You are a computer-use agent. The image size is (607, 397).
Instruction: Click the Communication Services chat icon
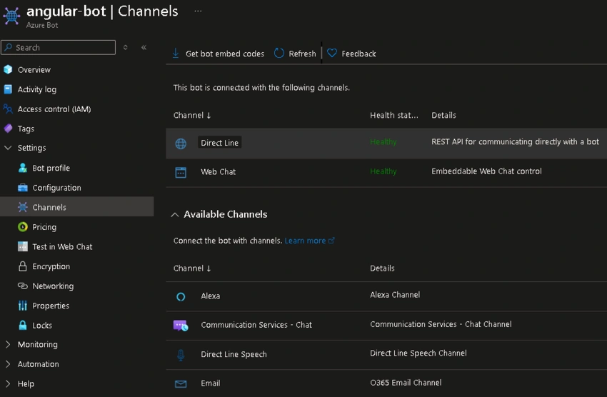click(x=181, y=326)
